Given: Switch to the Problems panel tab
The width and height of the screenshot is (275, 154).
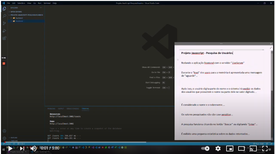Looking at the screenshot, I should [x=51, y=109].
